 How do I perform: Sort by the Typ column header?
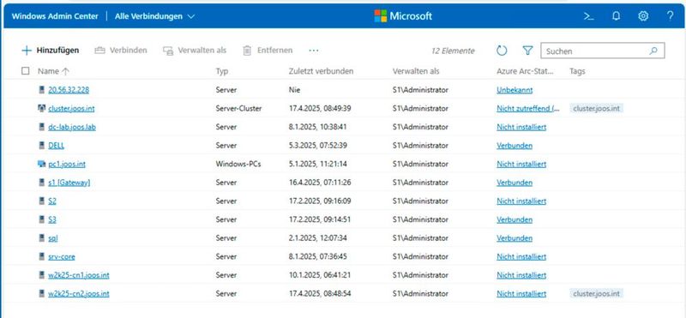222,71
